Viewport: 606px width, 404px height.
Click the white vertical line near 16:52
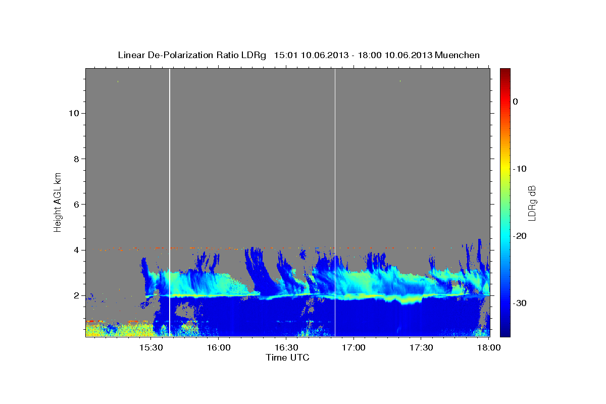pos(335,202)
